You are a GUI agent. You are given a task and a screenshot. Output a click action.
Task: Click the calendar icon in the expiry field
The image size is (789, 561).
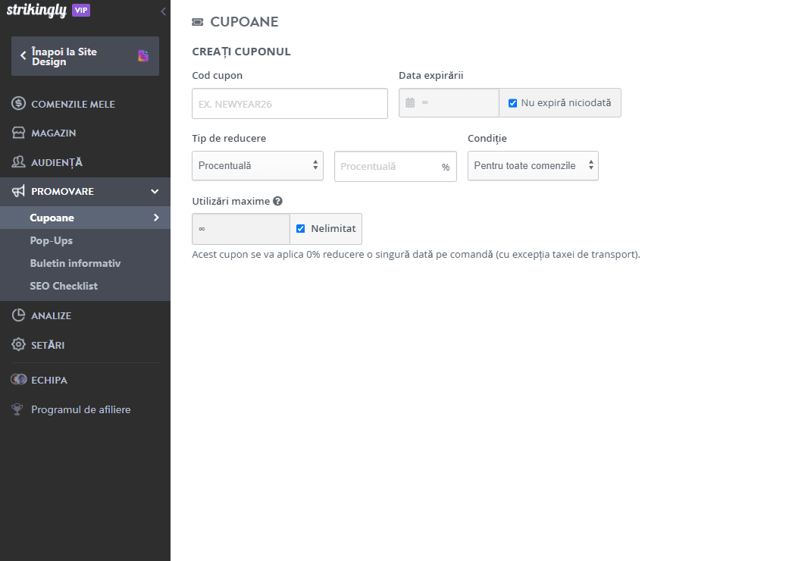tap(410, 102)
